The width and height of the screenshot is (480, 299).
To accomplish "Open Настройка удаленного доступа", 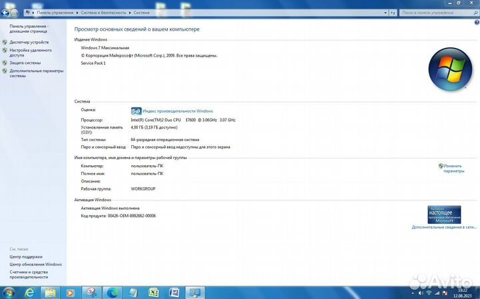I will [x=31, y=53].
